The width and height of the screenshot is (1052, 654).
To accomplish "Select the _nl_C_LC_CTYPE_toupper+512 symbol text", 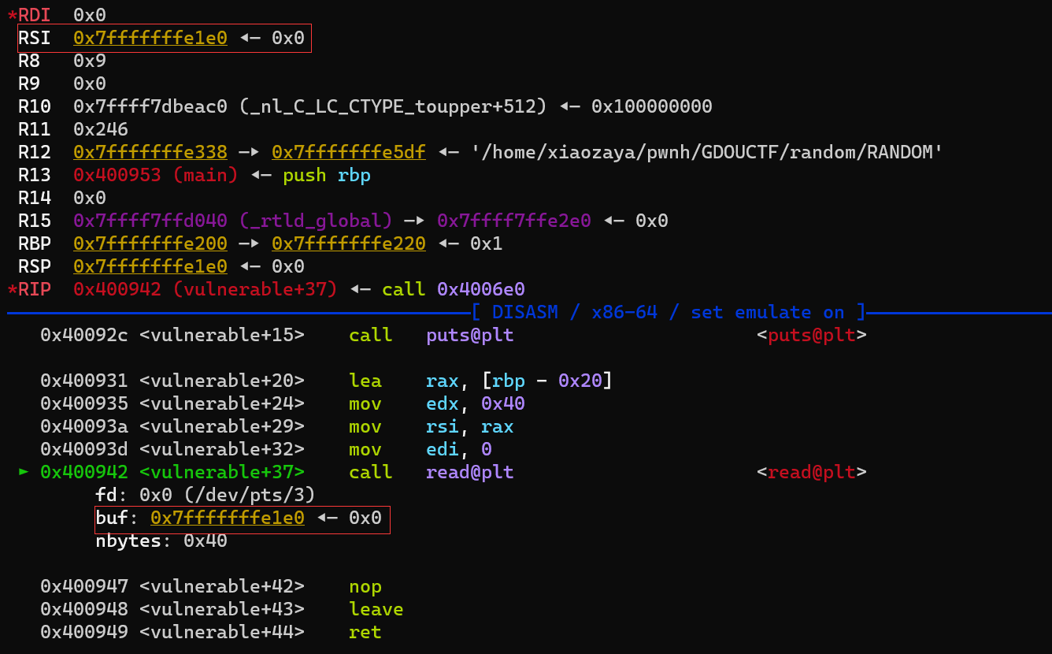I will (x=393, y=106).
